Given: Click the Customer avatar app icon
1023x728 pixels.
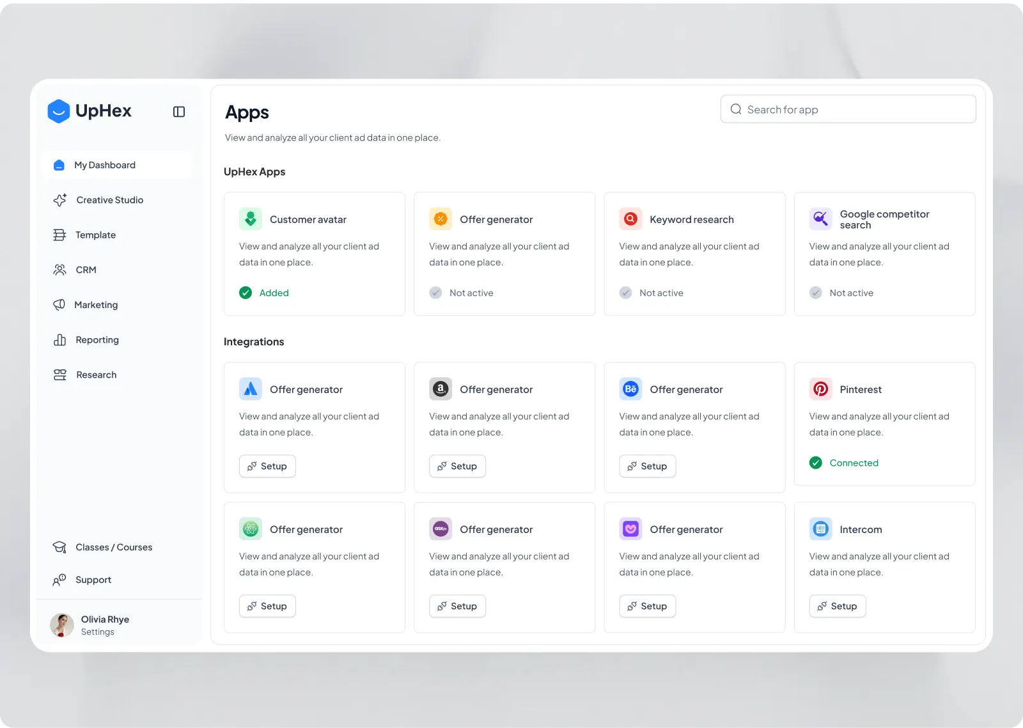Looking at the screenshot, I should click(x=251, y=219).
